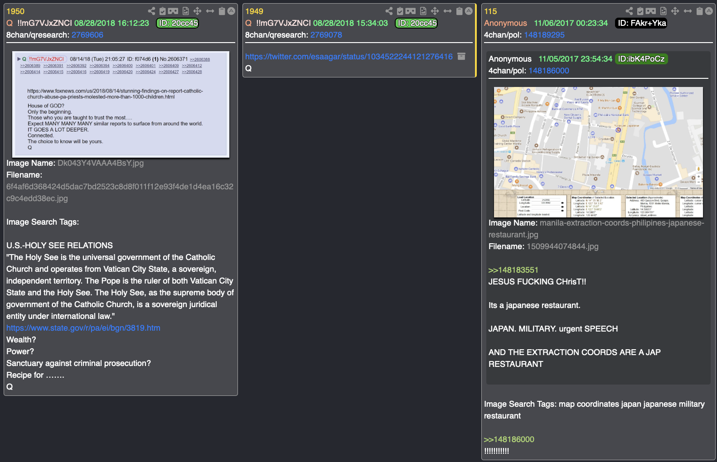
Task: Click the round A icon on post 1949
Action: (469, 11)
